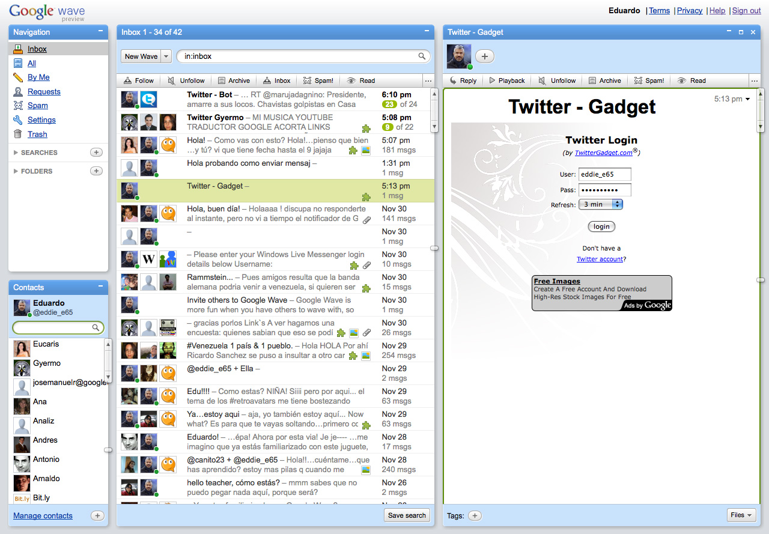Click Sign out link
Screen dimensions: 769x534
pyautogui.click(x=747, y=11)
